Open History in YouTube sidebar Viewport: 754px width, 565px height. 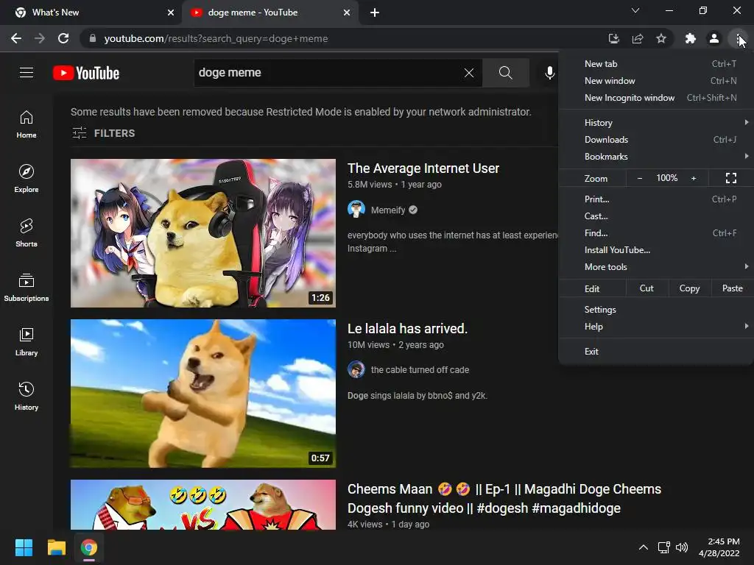click(x=27, y=395)
